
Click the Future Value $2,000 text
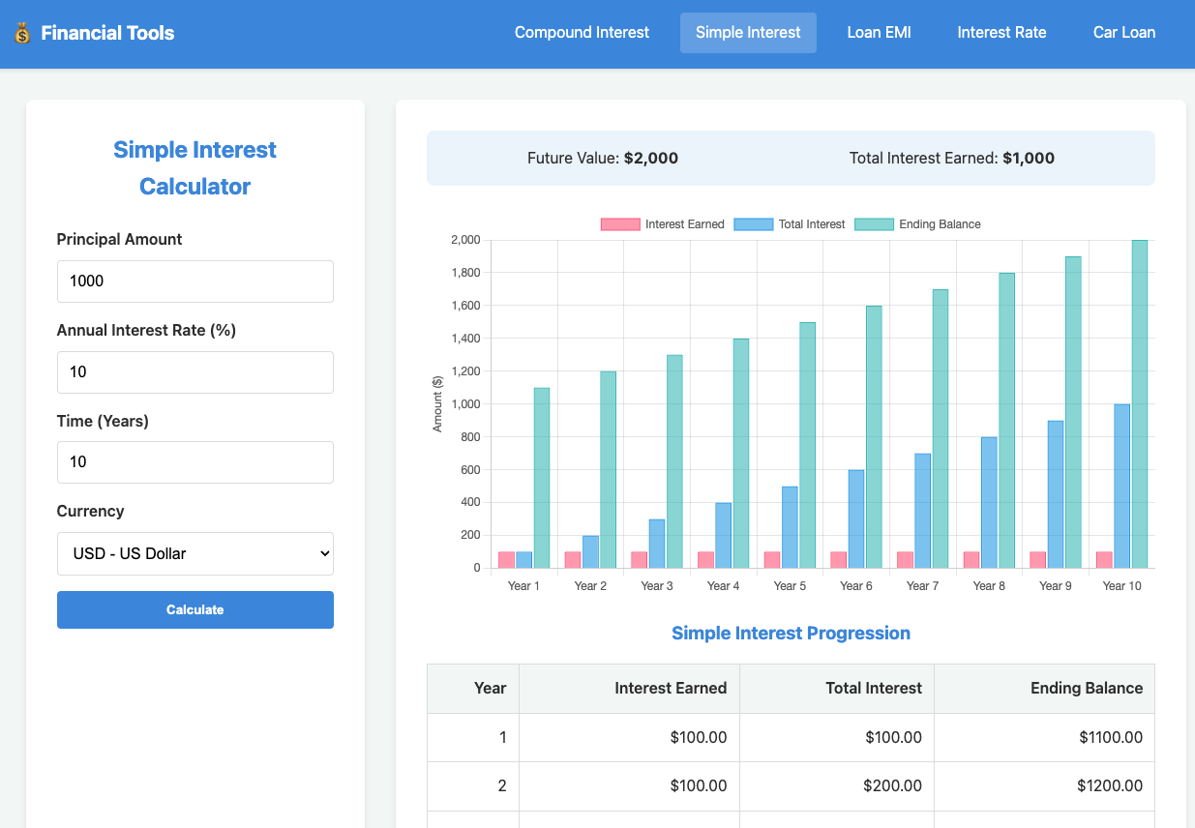(603, 159)
